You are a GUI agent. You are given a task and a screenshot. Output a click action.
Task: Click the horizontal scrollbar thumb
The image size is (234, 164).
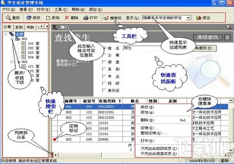pos(80,155)
